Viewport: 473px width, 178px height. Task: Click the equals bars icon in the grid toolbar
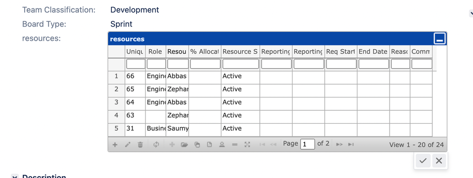tap(235, 144)
